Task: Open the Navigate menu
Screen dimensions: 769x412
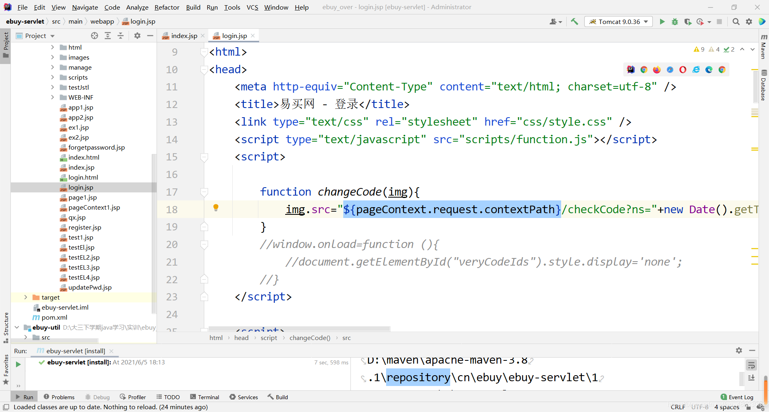Action: (x=85, y=7)
